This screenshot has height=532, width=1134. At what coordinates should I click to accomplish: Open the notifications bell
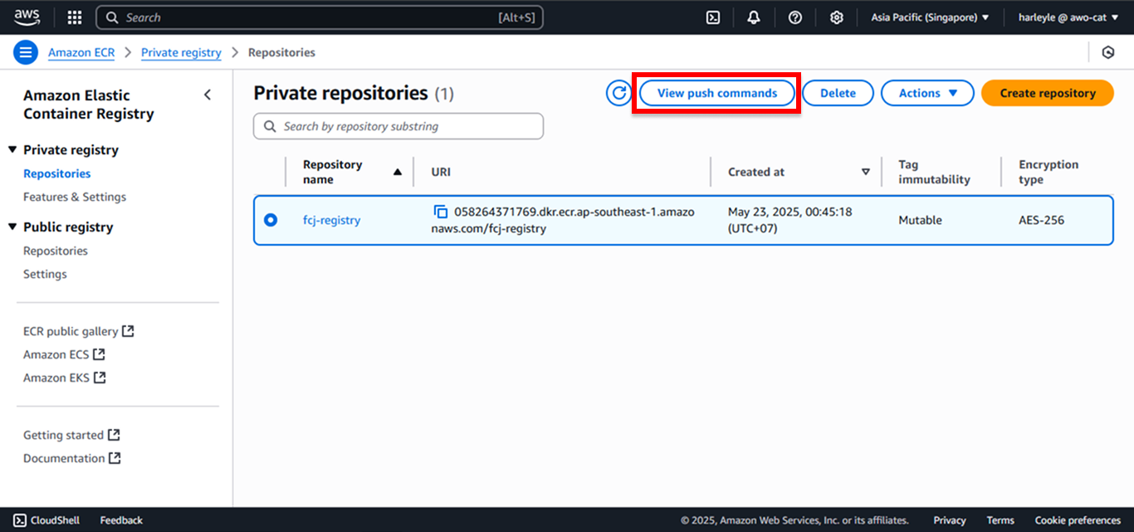[x=754, y=17]
